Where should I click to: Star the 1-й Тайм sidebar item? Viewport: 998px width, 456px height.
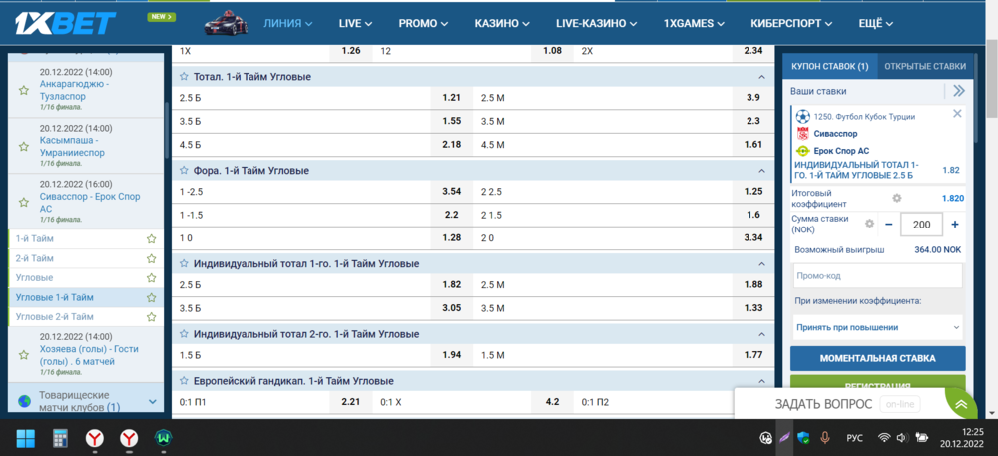click(x=151, y=239)
